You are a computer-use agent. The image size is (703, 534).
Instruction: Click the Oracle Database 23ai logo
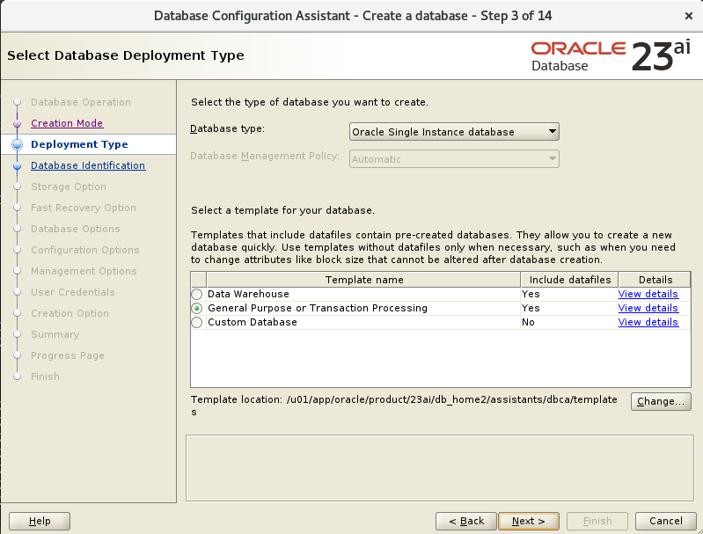611,55
